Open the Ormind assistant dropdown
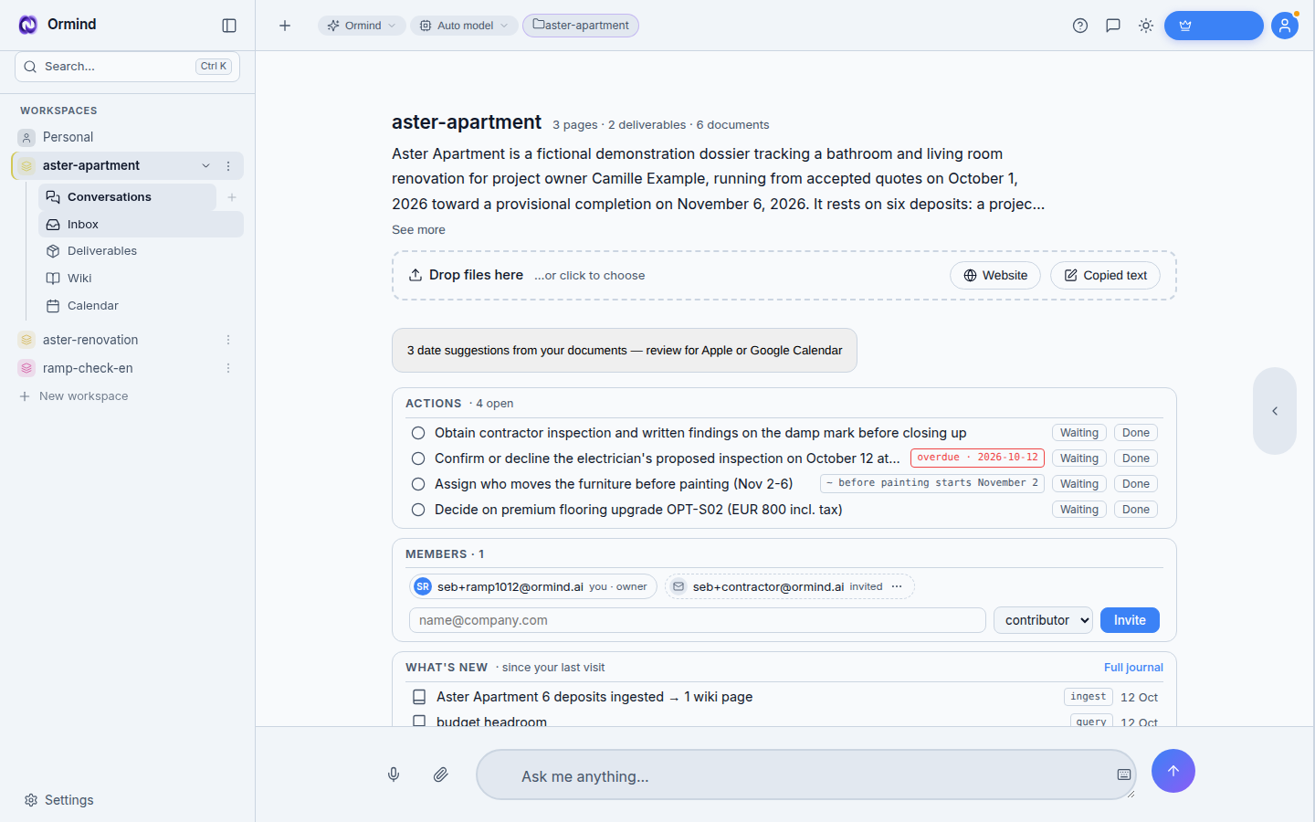Screen dimensions: 1315x822 362,26
